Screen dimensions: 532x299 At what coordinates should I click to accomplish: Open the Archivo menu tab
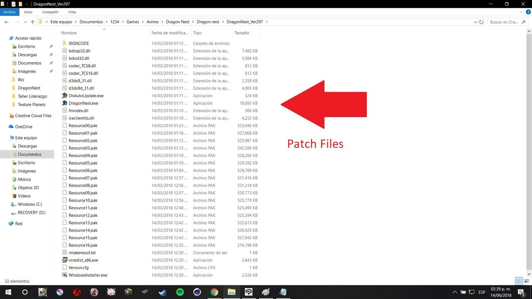point(10,12)
